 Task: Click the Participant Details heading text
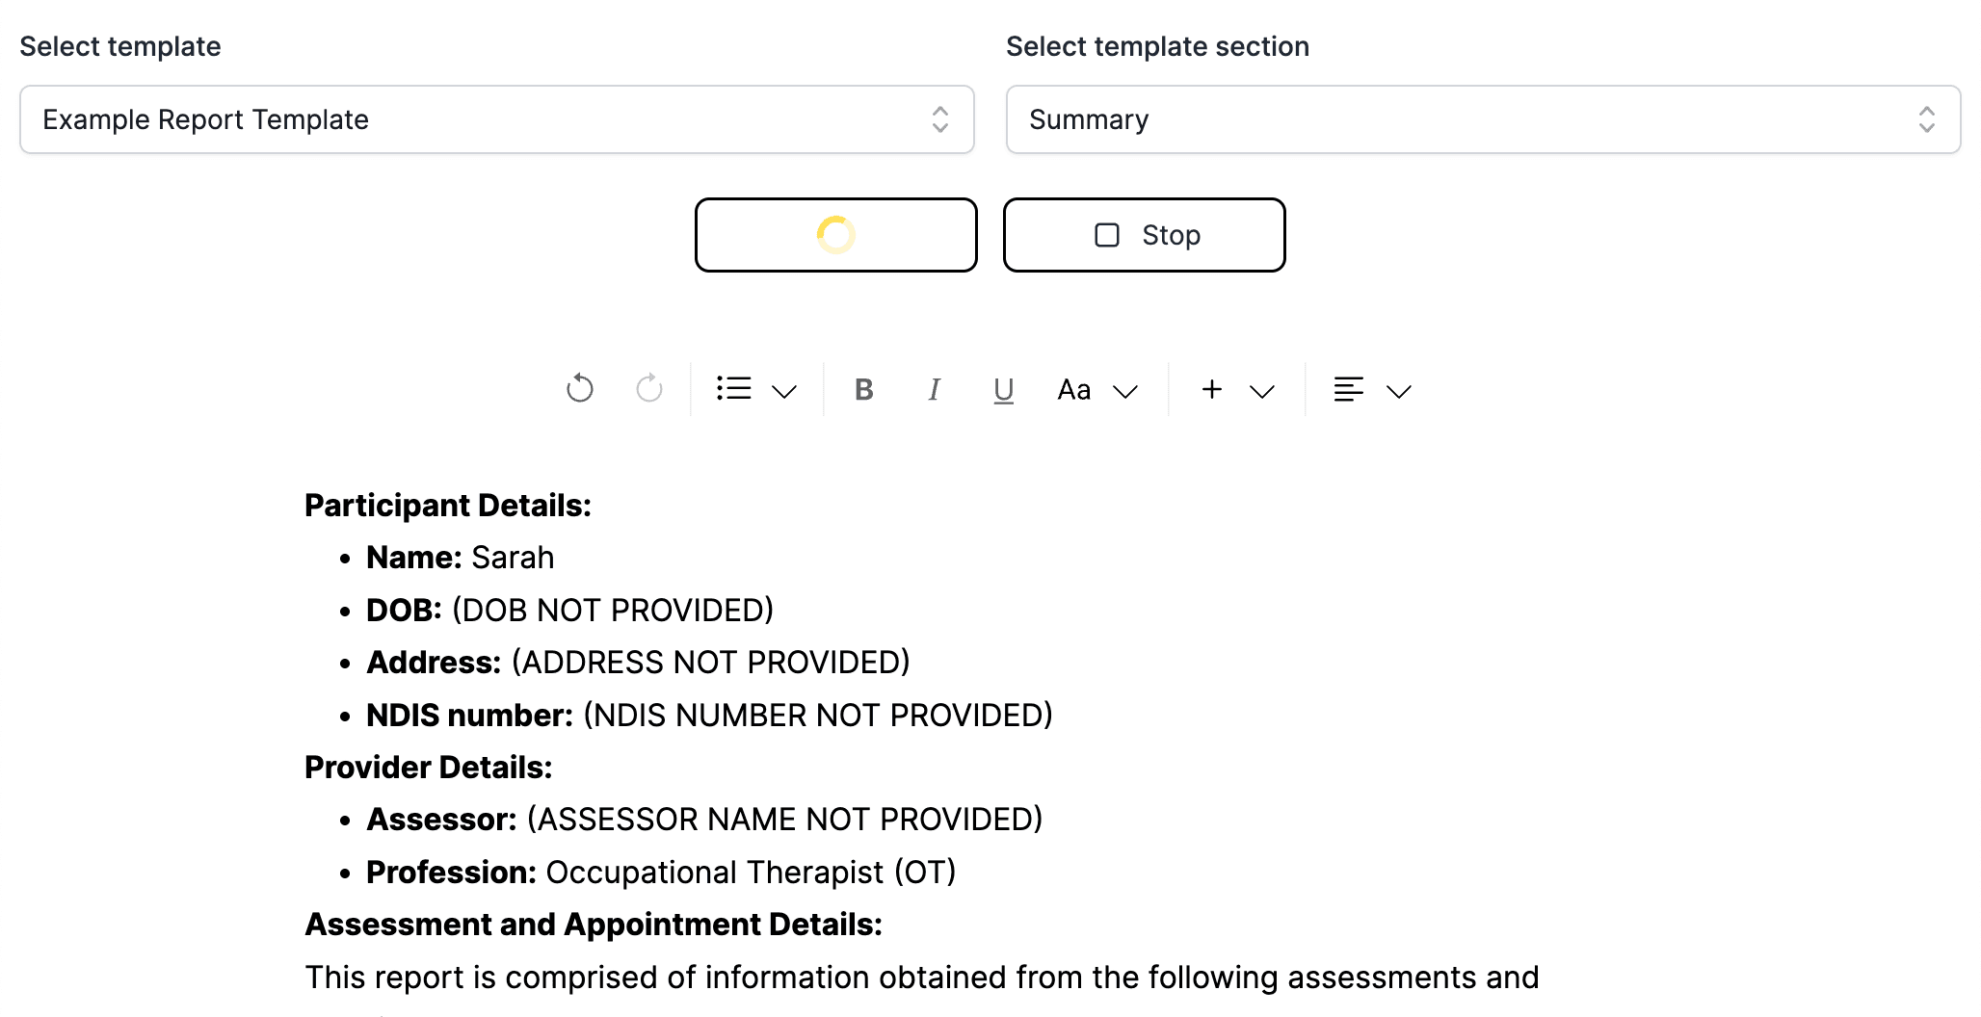click(x=448, y=506)
